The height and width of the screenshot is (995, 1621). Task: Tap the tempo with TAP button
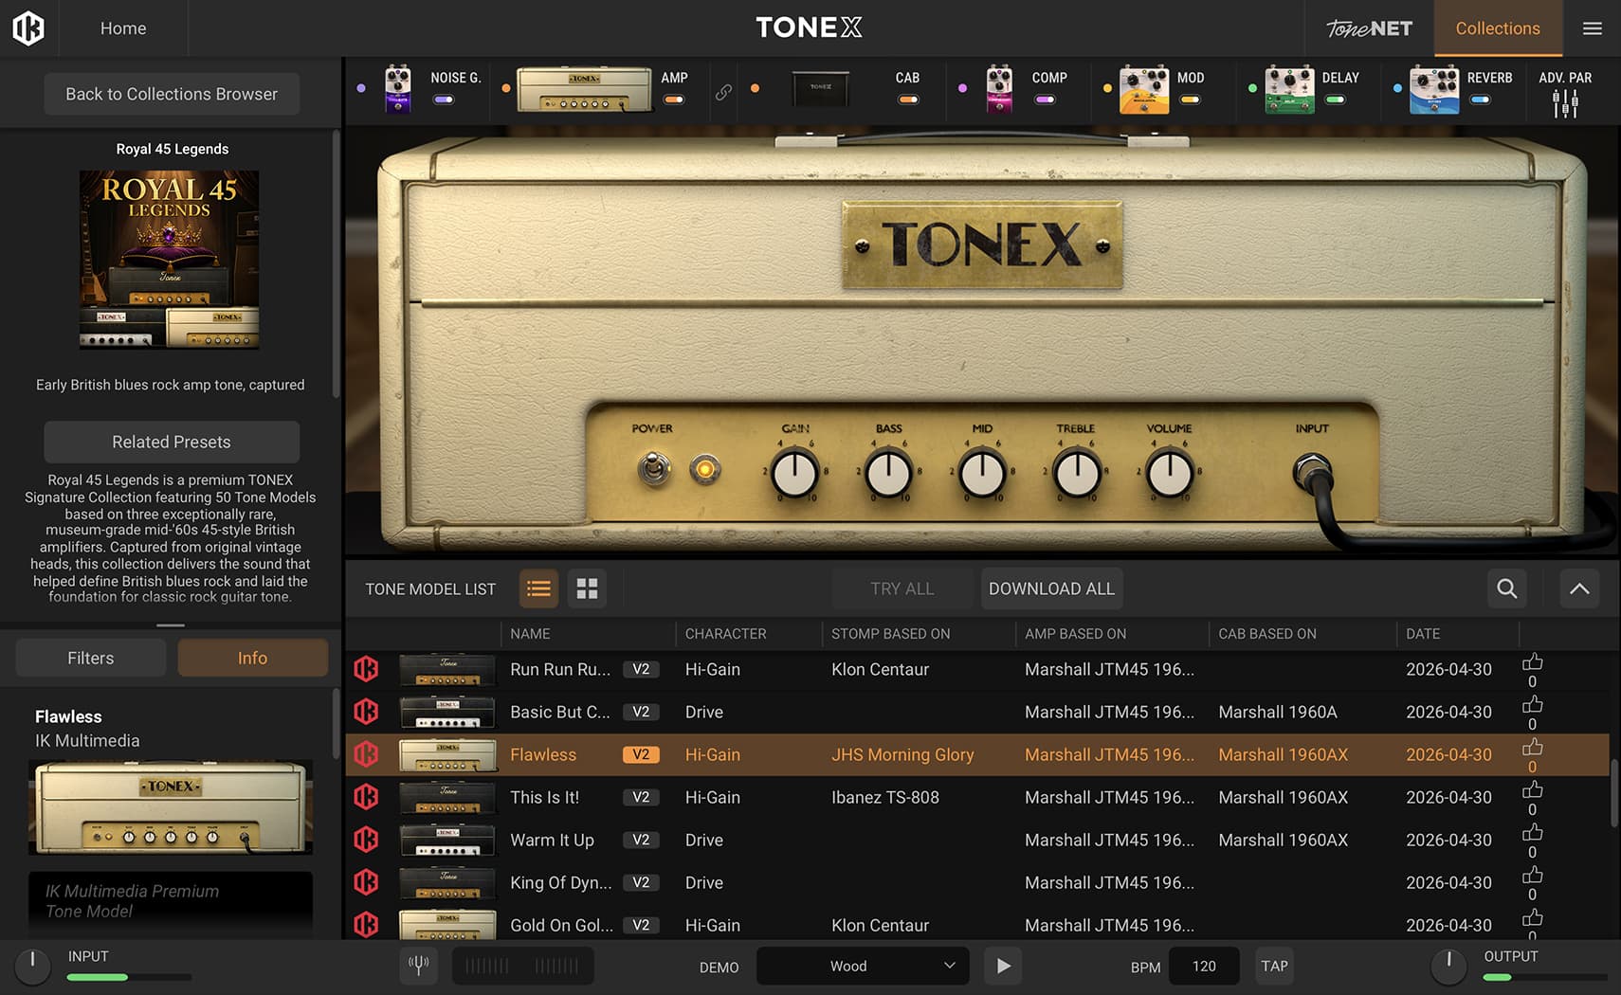[1274, 966]
